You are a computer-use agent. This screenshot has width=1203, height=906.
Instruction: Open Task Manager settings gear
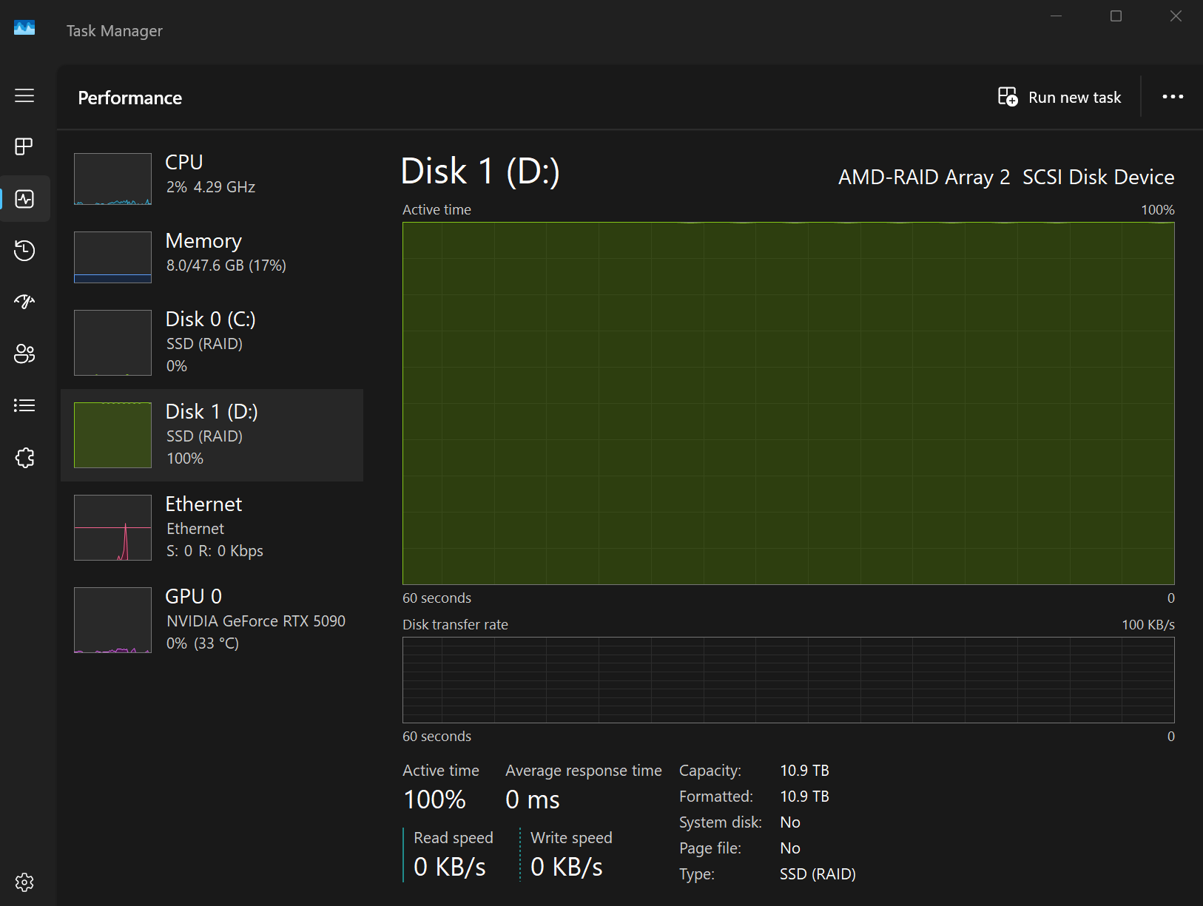[24, 882]
